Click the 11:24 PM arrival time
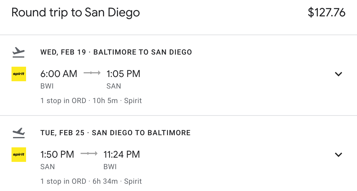Image resolution: width=357 pixels, height=191 pixels. coord(122,154)
